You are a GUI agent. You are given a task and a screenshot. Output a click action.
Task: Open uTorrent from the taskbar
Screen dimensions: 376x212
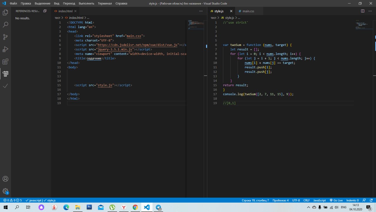point(112,207)
